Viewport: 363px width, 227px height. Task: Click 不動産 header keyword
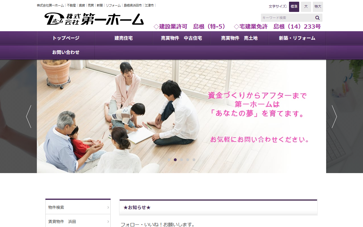click(x=71, y=5)
